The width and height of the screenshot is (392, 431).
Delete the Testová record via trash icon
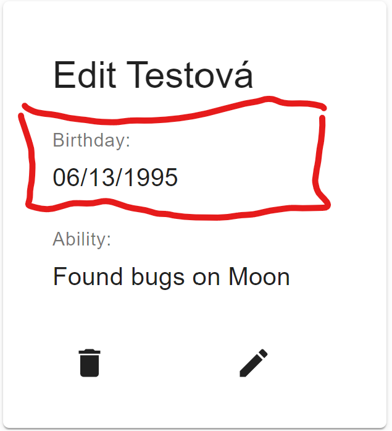pos(90,363)
